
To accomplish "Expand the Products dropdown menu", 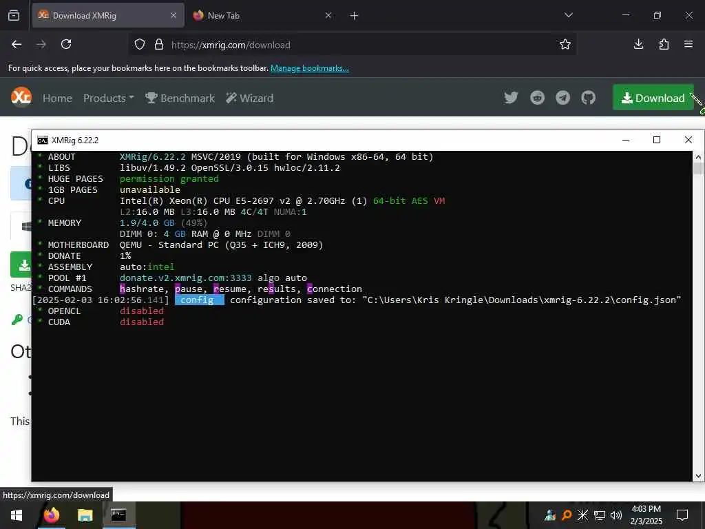I will pyautogui.click(x=108, y=98).
